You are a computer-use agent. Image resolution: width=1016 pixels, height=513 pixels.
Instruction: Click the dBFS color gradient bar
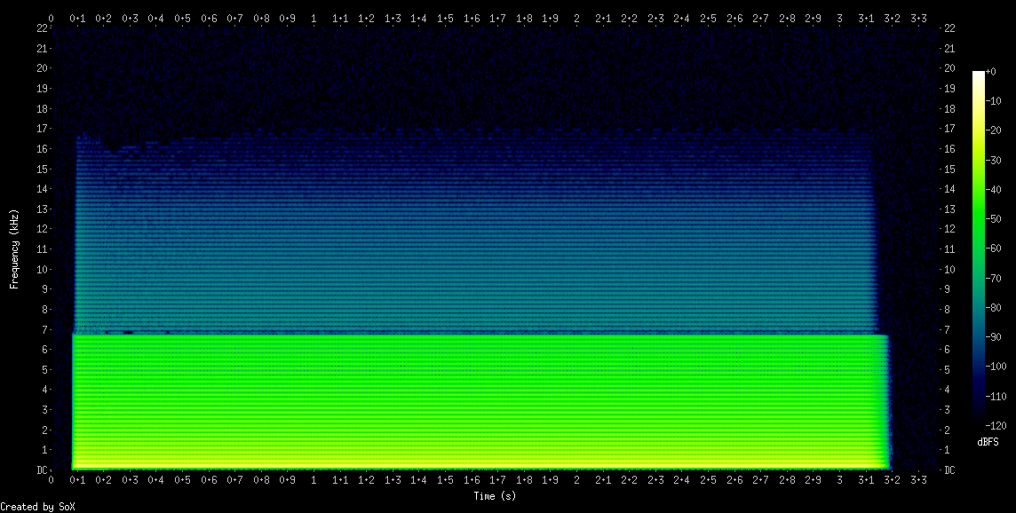click(x=979, y=249)
